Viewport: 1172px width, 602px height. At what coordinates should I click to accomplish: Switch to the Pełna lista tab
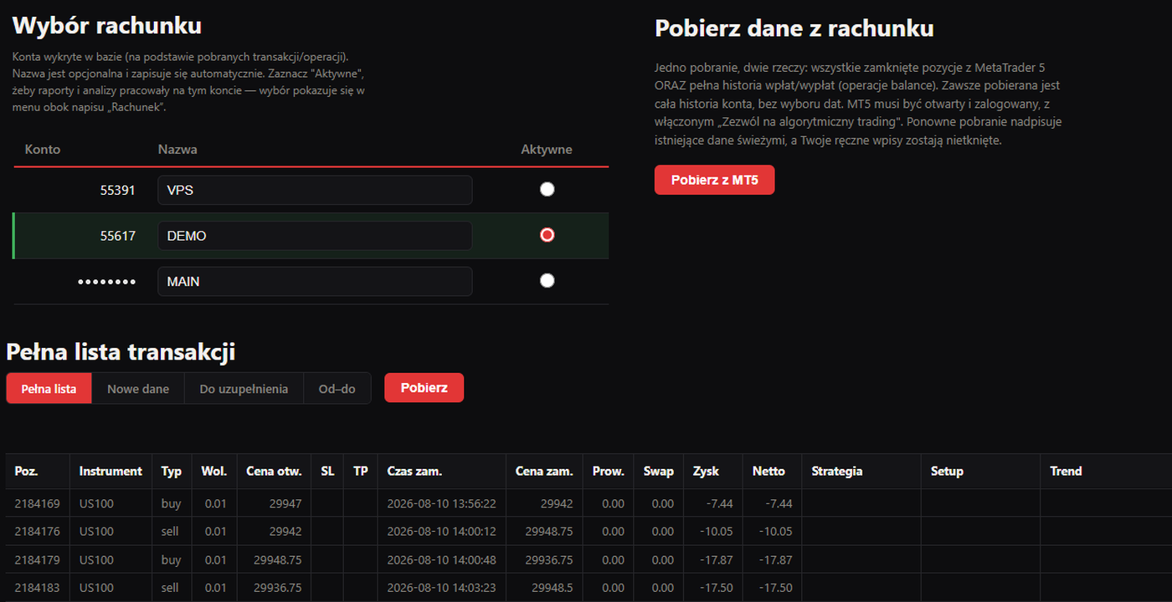[49, 389]
